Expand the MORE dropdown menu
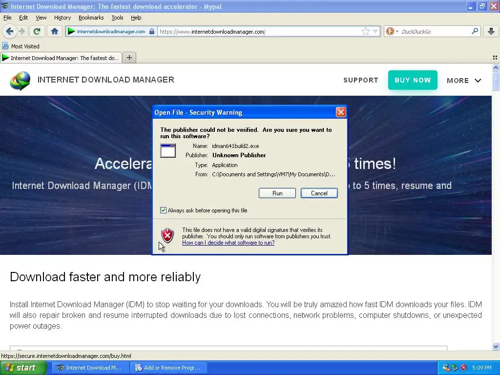 (464, 81)
